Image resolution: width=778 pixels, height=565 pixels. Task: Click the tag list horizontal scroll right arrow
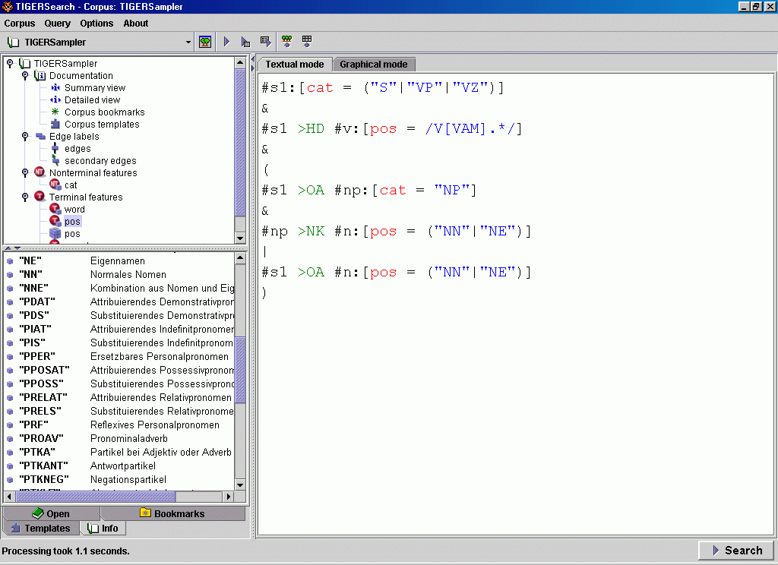click(228, 497)
